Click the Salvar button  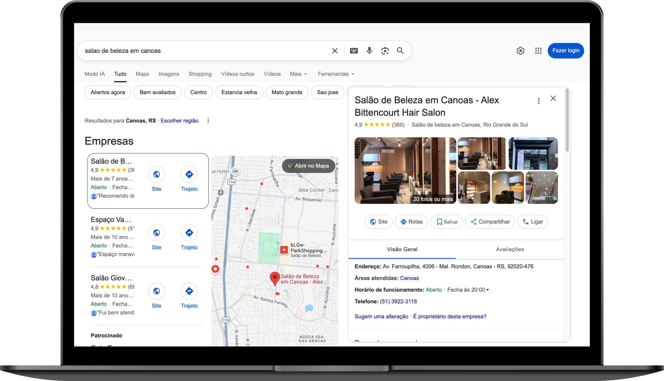tap(447, 222)
